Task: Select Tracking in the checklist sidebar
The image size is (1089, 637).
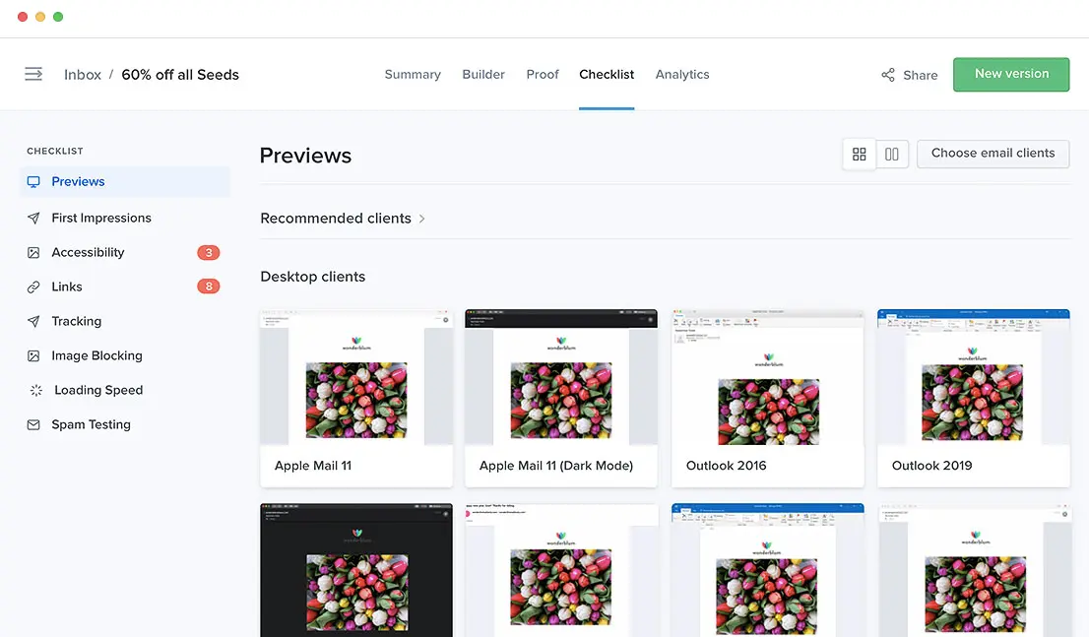Action: (76, 322)
